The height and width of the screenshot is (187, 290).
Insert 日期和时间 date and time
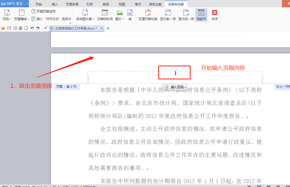coord(105,15)
